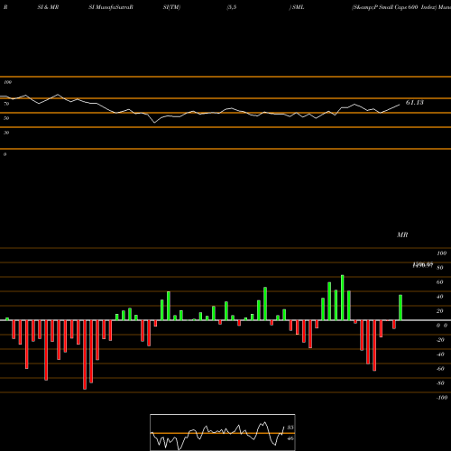
Task: Click the 46 value label inside mini chart
Action: click(x=290, y=438)
